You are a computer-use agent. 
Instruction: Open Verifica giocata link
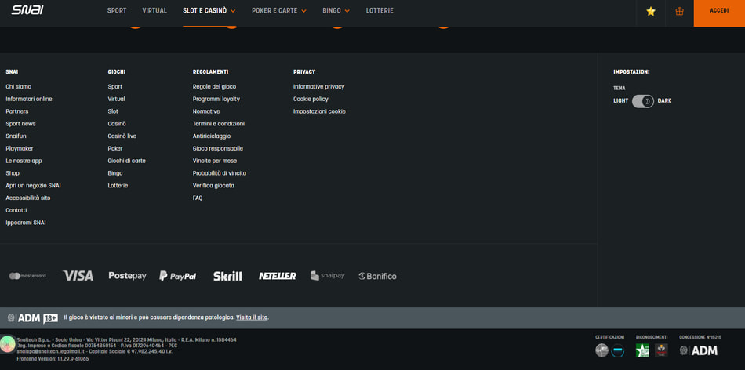(213, 185)
